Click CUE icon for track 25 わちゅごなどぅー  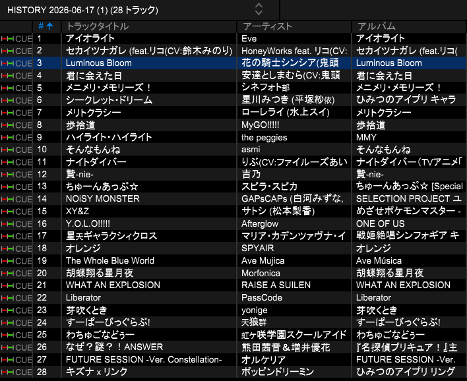16,335
